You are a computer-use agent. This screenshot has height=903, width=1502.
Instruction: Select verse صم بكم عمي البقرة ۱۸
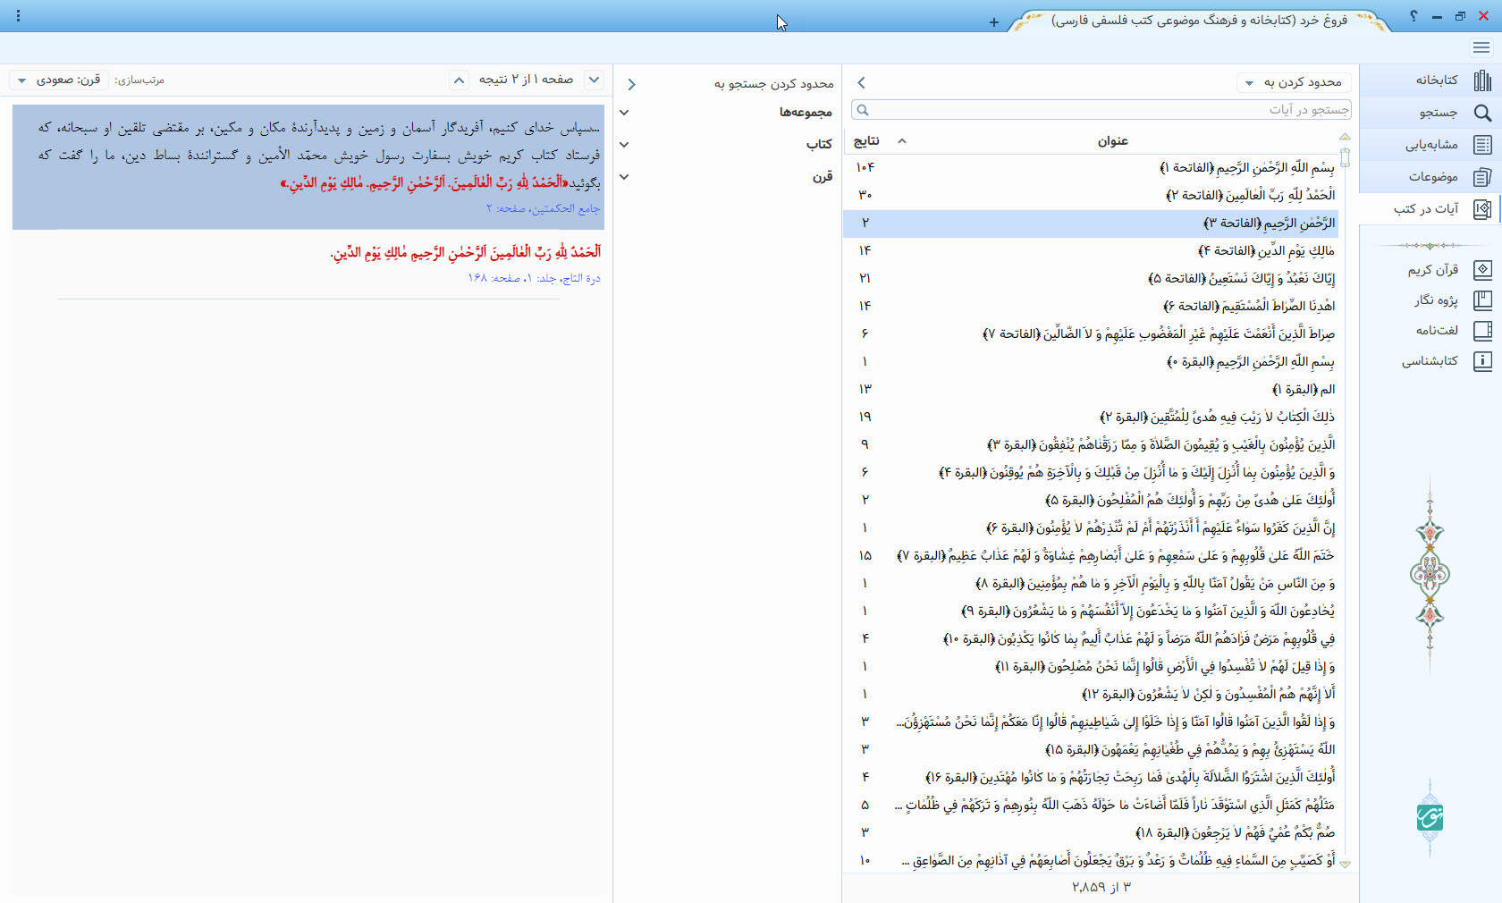coord(1091,832)
